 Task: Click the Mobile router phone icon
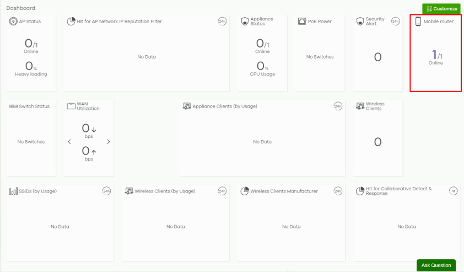click(x=418, y=22)
